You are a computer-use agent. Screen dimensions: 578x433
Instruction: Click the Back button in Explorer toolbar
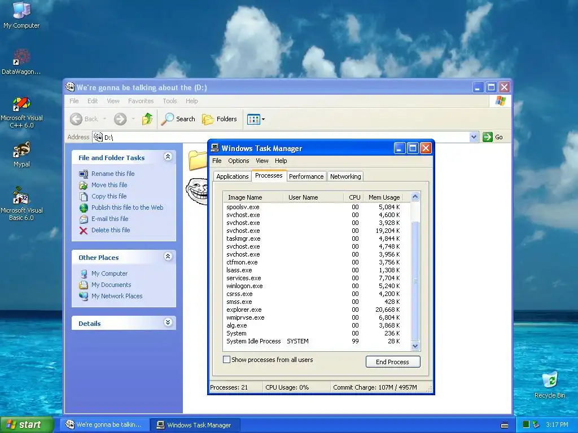point(85,119)
